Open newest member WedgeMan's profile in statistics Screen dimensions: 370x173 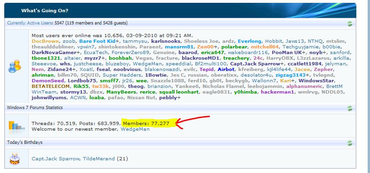pos(135,129)
